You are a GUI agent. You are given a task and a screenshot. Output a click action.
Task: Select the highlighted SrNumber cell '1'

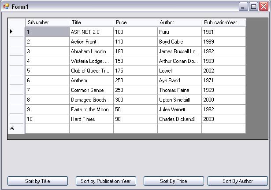click(47, 32)
